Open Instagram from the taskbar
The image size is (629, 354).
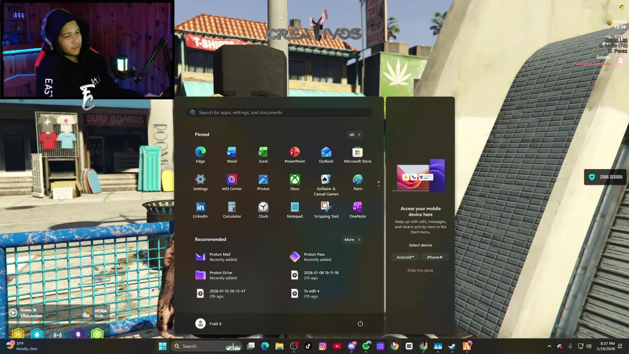click(322, 346)
